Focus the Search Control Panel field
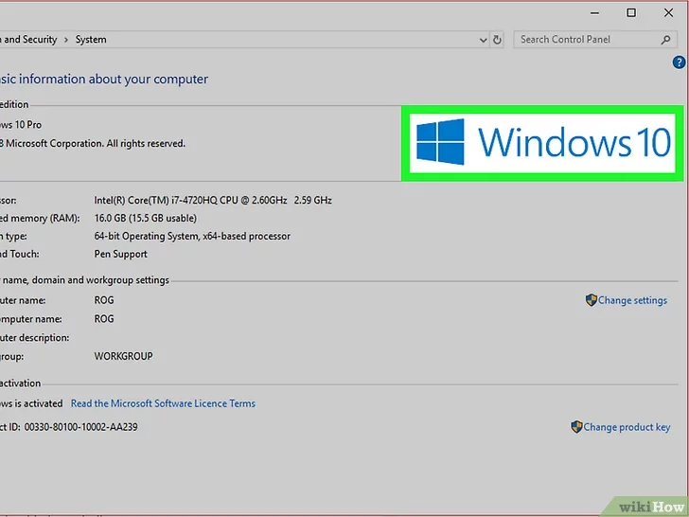 (594, 40)
